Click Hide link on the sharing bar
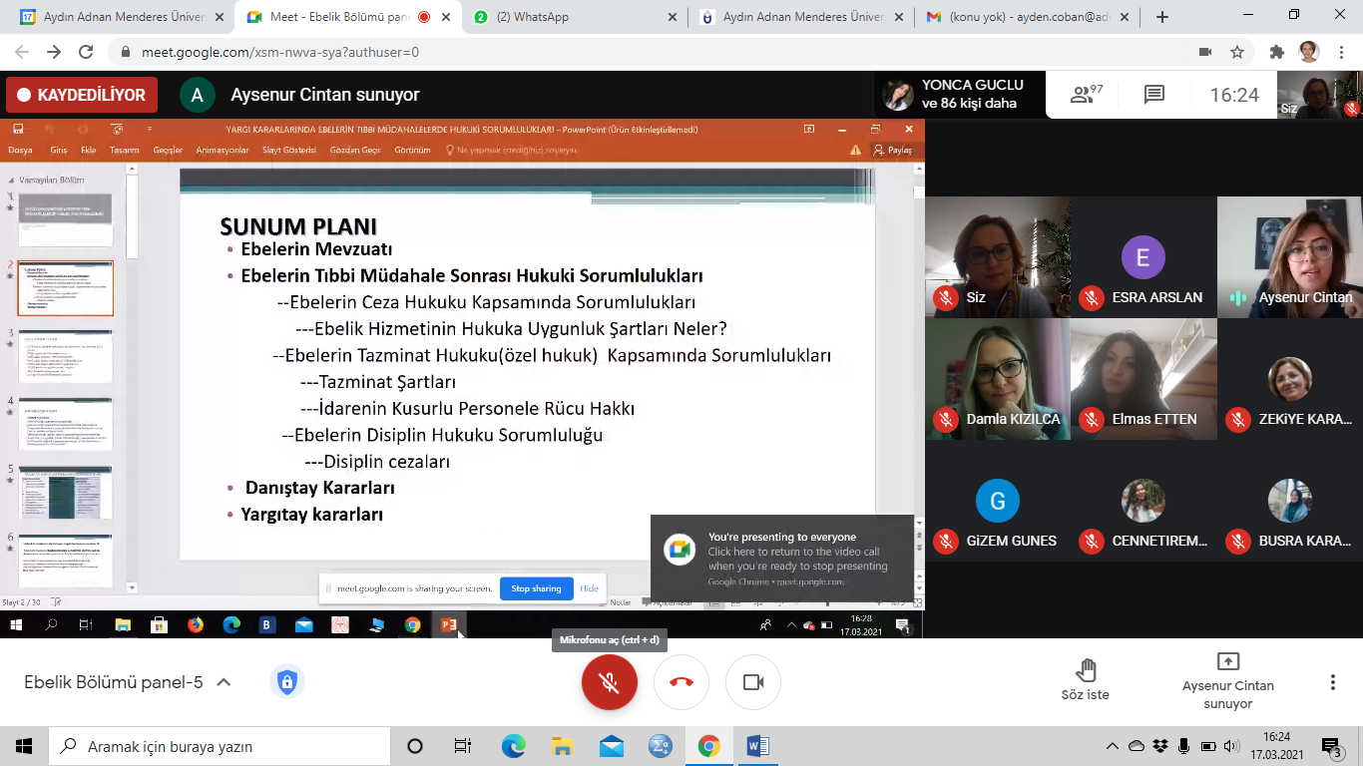This screenshot has width=1363, height=766. (590, 588)
